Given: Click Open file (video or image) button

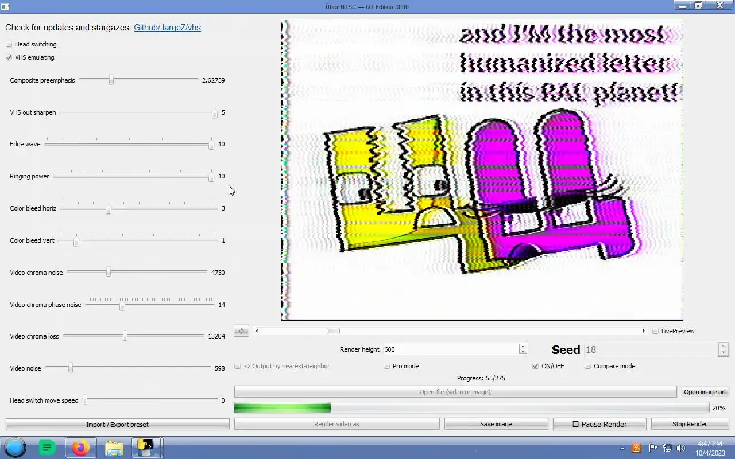Looking at the screenshot, I should [x=455, y=392].
